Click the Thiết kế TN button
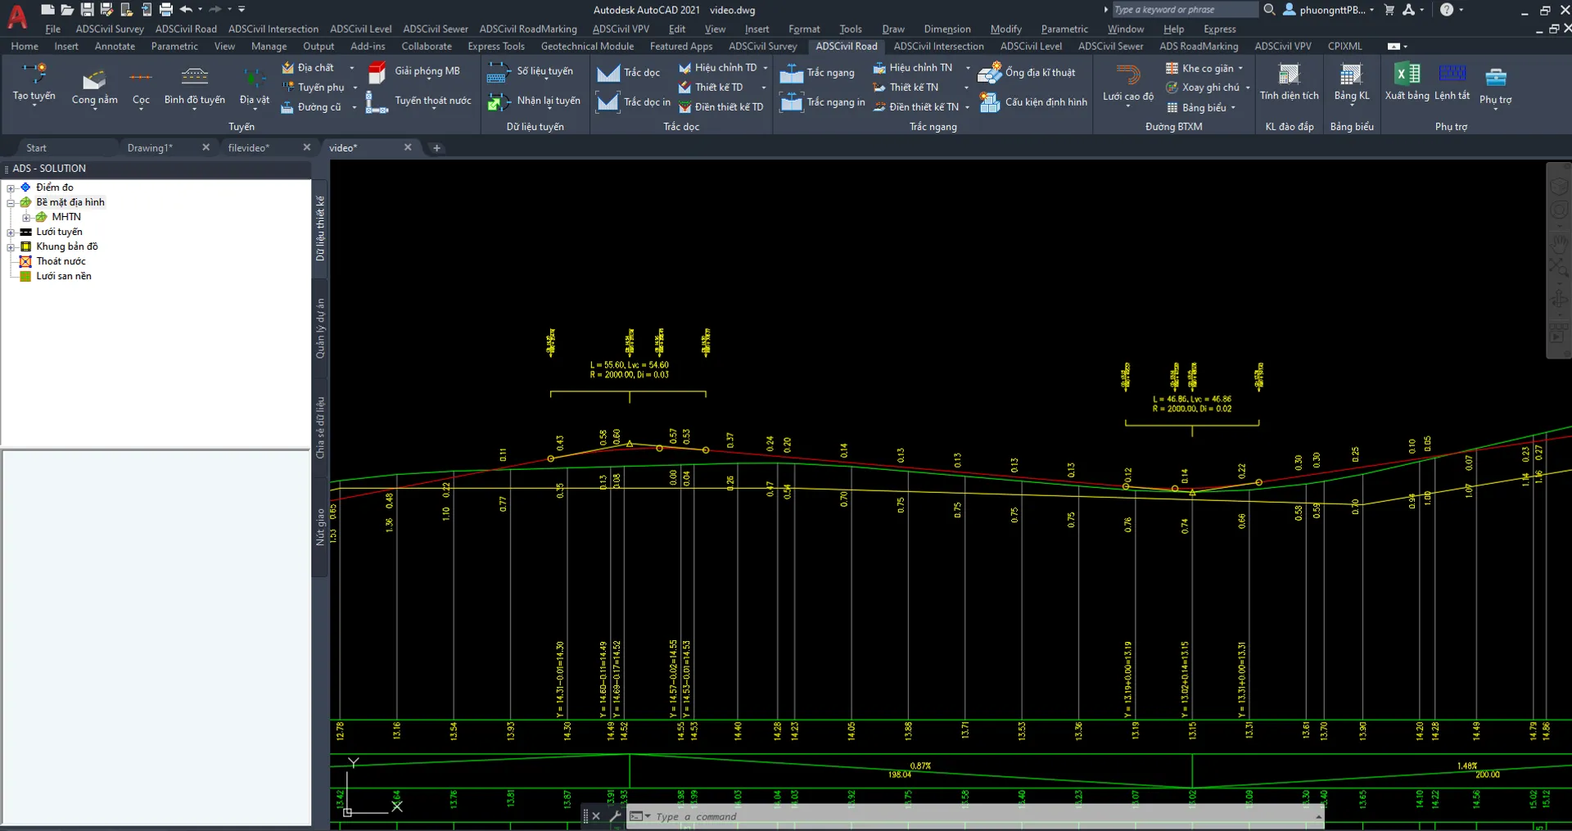Viewport: 1572px width, 831px height. point(906,88)
